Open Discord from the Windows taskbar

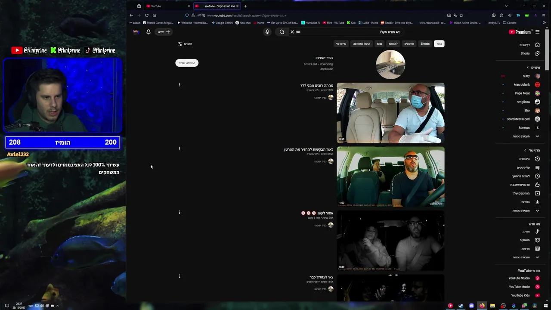tap(471, 306)
